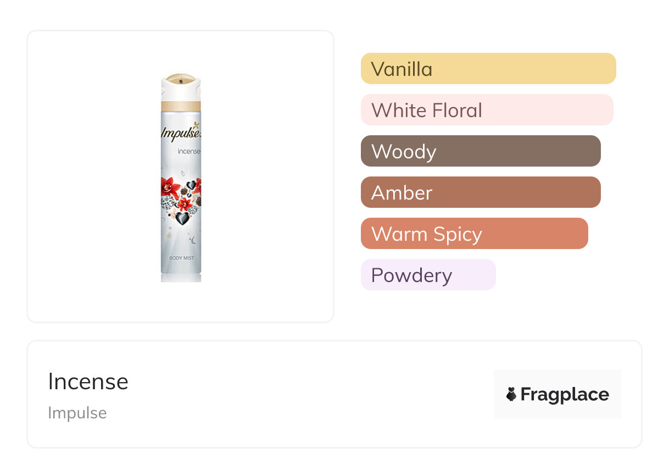Choose the Amber accord bar
Viewport: 669px width, 475px height.
pyautogui.click(x=480, y=192)
